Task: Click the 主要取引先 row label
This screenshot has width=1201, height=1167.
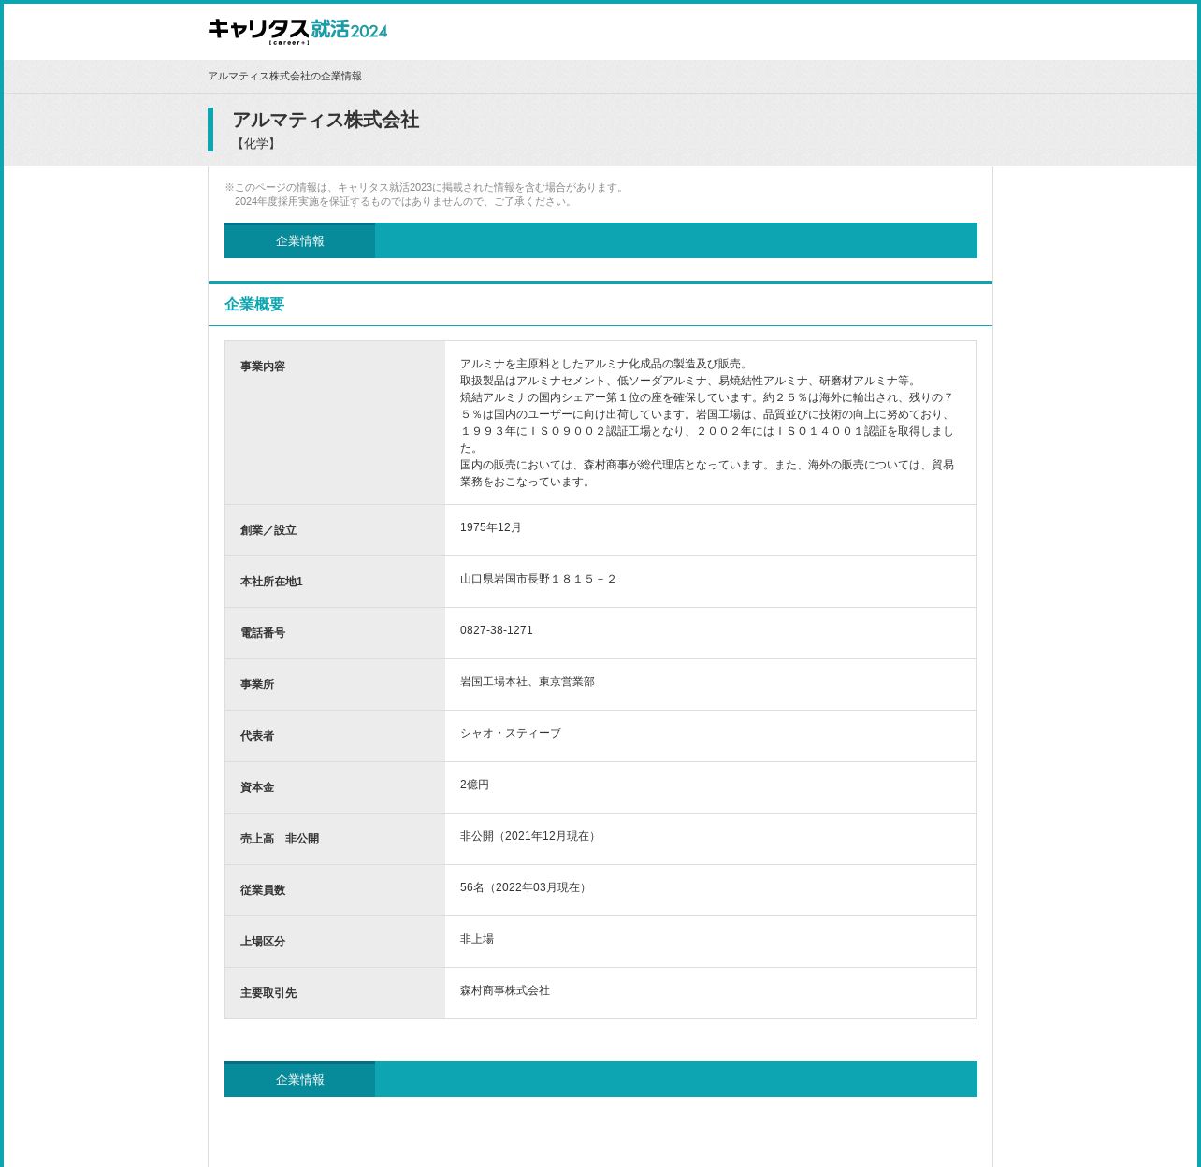Action: pyautogui.click(x=268, y=993)
